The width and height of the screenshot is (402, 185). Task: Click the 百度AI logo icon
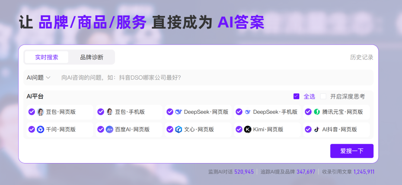110,129
